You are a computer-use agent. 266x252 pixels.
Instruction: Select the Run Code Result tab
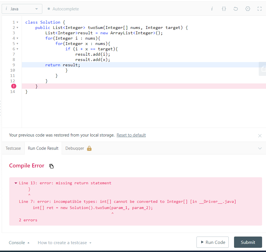click(x=43, y=148)
